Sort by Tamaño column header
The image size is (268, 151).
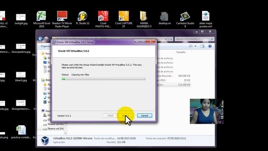click(x=181, y=52)
